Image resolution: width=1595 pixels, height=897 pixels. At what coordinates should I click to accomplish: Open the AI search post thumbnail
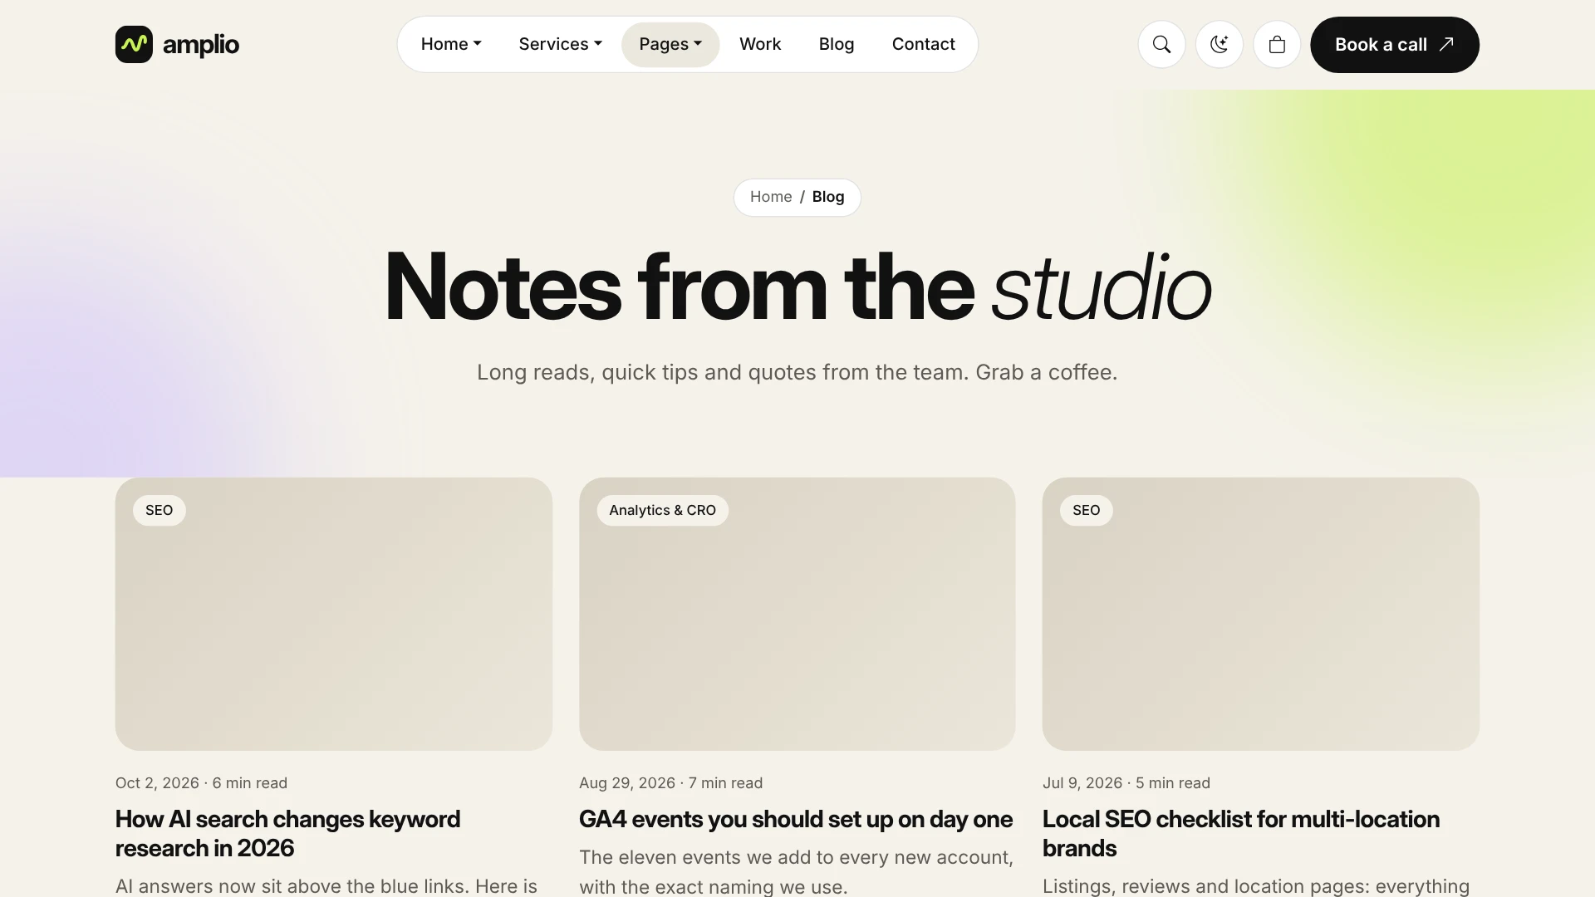(333, 614)
